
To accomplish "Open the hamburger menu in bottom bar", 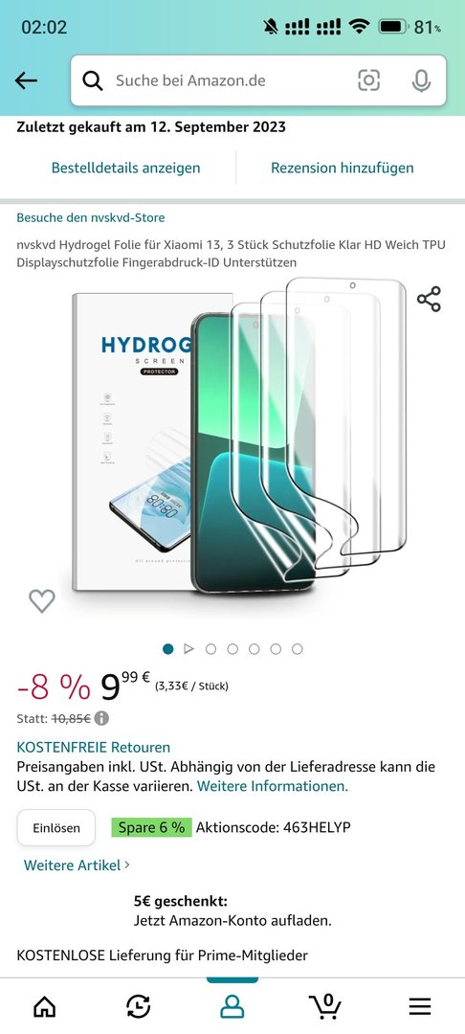I will click(x=420, y=1006).
